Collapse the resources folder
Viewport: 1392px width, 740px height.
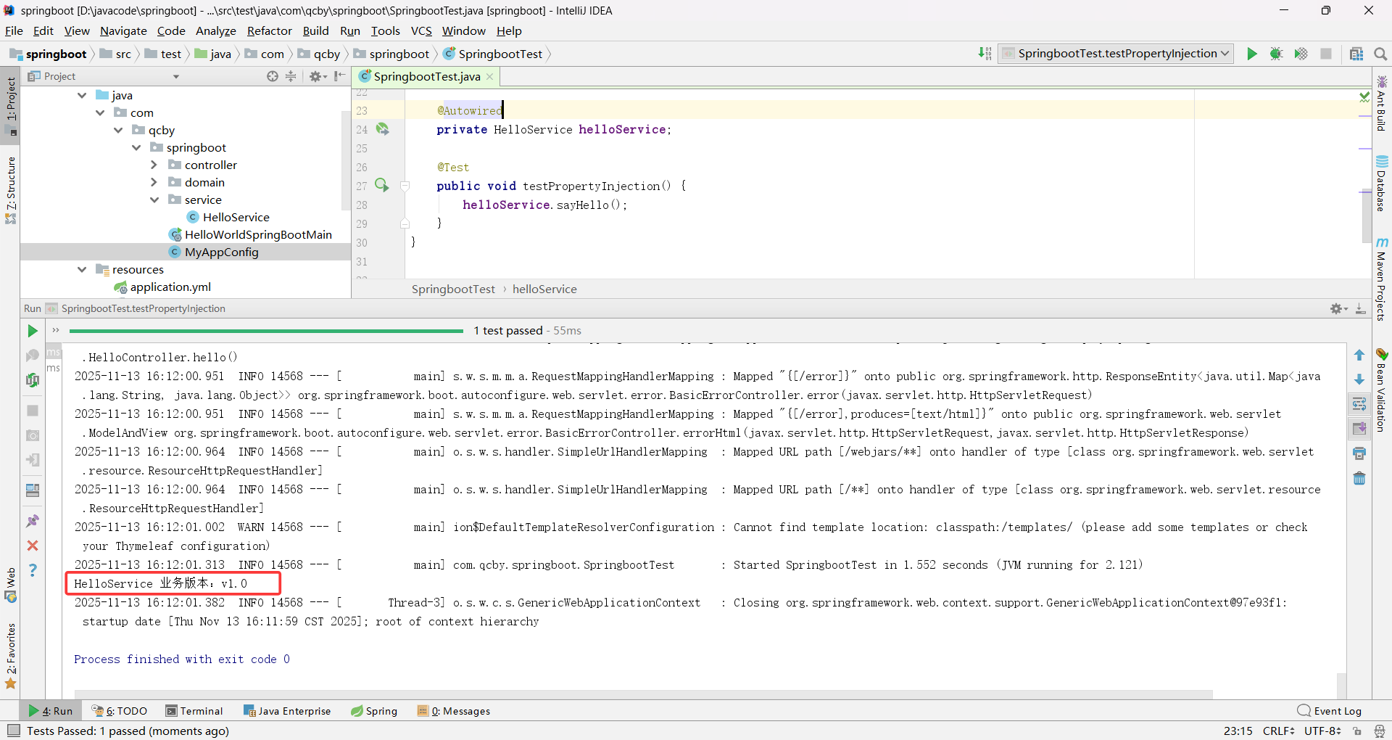pos(82,269)
